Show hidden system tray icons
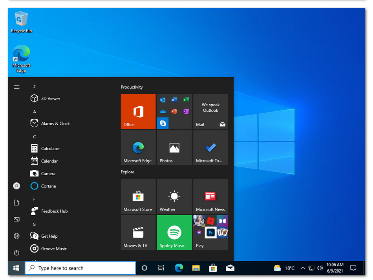 click(x=303, y=268)
